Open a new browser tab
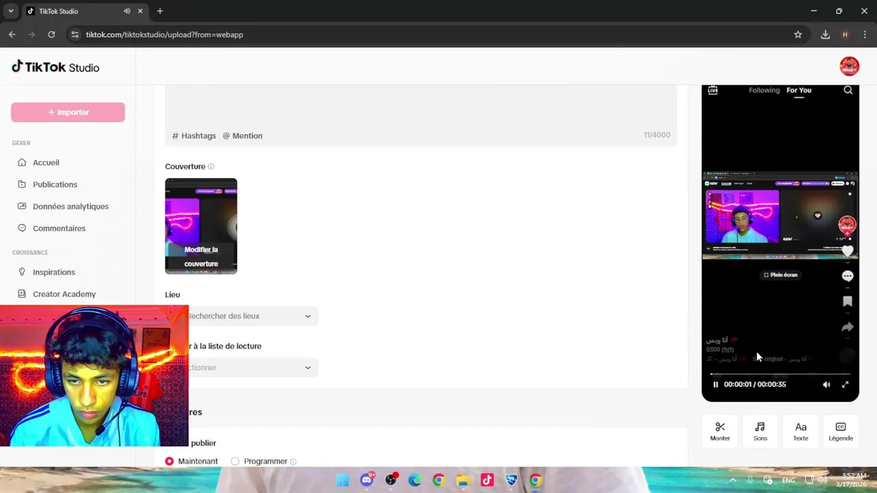This screenshot has height=493, width=877. coord(160,11)
